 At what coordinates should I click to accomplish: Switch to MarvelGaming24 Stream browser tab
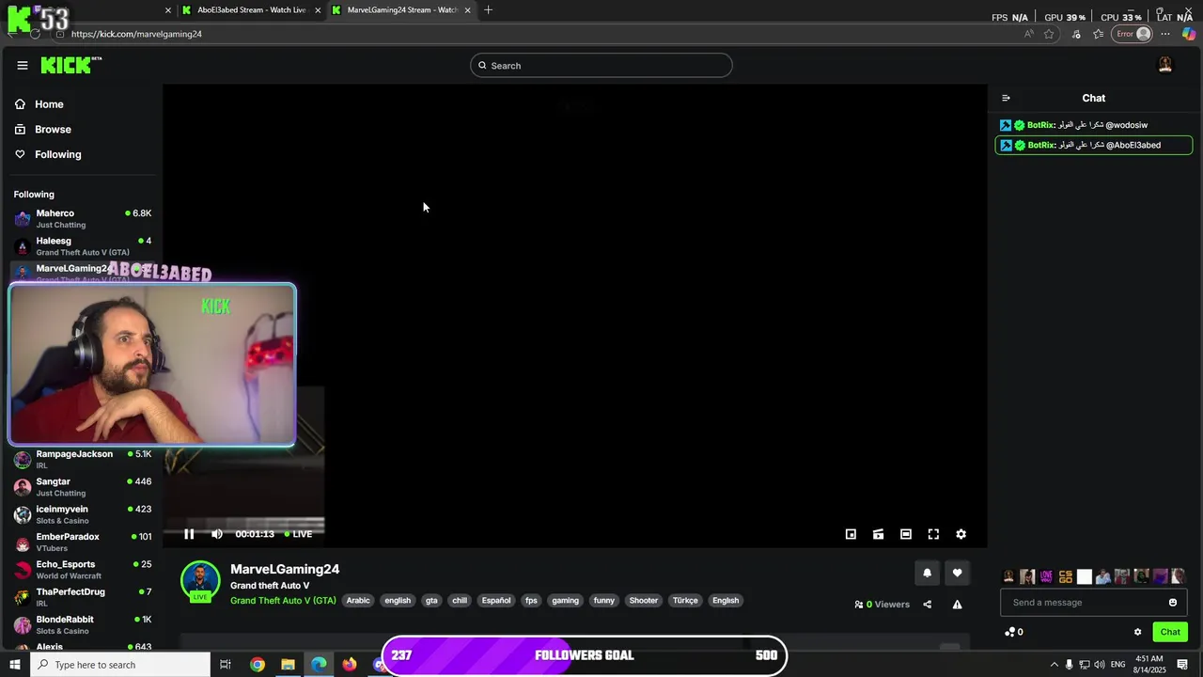coord(401,10)
